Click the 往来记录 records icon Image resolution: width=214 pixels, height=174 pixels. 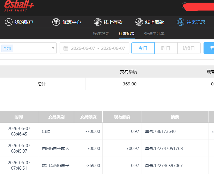click(x=181, y=22)
